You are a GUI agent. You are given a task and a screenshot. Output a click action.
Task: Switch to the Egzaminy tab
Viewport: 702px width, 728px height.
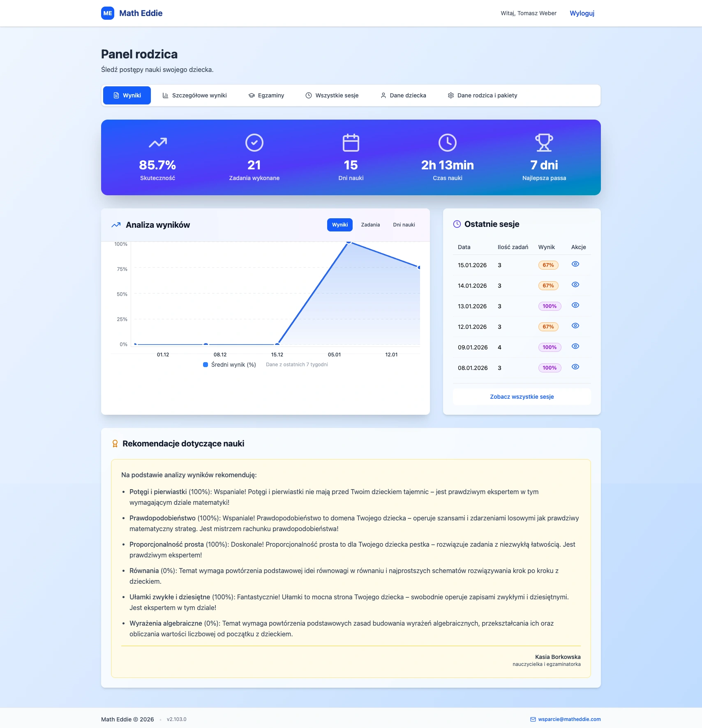tap(266, 95)
